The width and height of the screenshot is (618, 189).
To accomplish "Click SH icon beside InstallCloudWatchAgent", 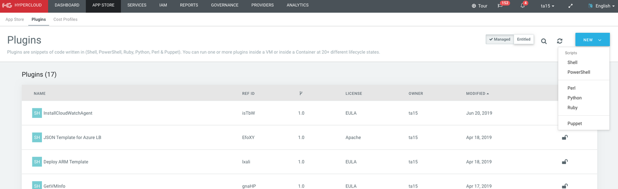I will click(37, 113).
